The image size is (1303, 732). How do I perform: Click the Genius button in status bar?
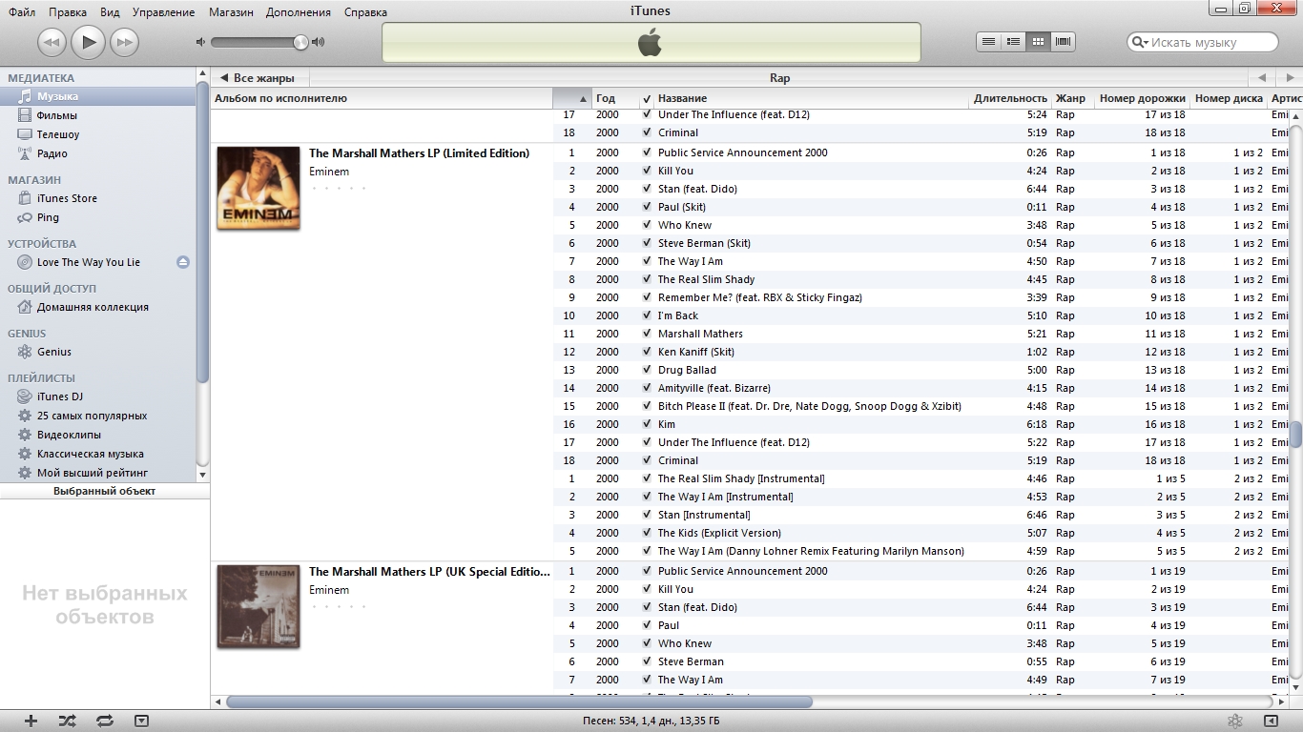coord(1234,722)
